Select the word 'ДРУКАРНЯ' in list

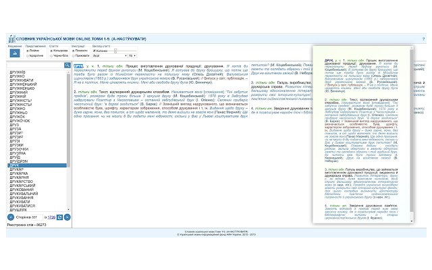(19, 178)
